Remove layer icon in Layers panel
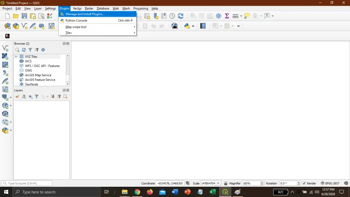 point(65,96)
